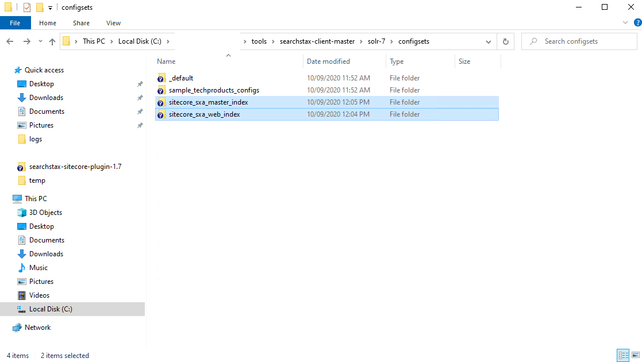The image size is (642, 362).
Task: Click pin icon next to Downloads
Action: (x=140, y=98)
